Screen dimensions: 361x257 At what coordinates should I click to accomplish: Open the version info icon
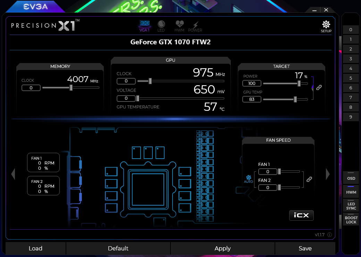pyautogui.click(x=329, y=234)
